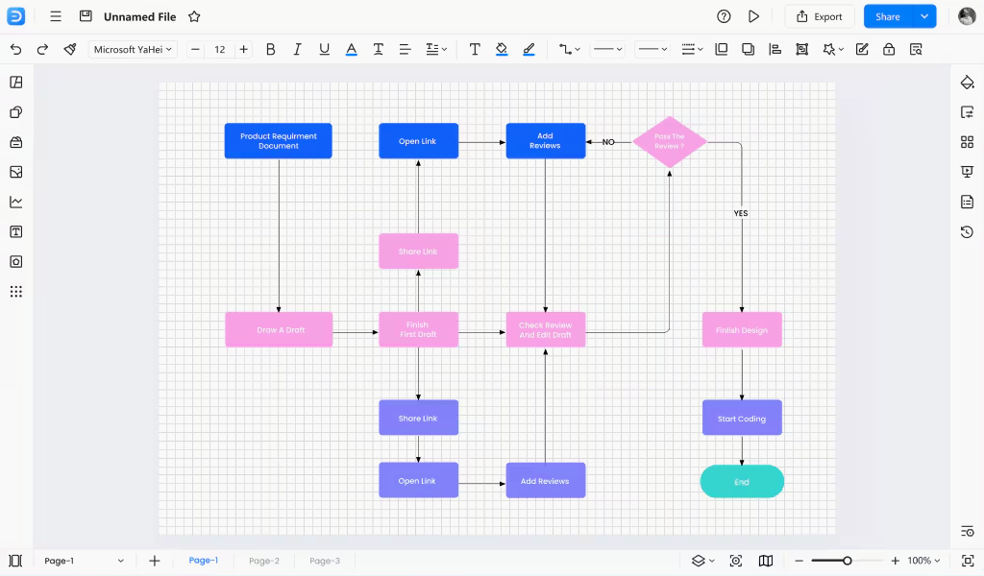Click the Undo arrow icon
984x576 pixels.
click(x=15, y=50)
